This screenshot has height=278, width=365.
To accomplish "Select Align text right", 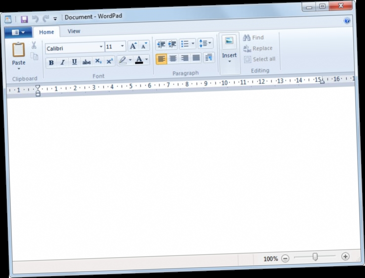I will [x=185, y=58].
